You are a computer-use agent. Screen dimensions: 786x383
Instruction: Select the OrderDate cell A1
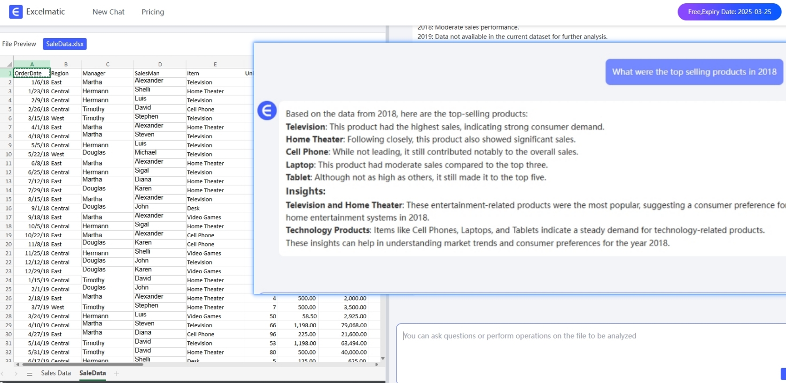tap(31, 73)
